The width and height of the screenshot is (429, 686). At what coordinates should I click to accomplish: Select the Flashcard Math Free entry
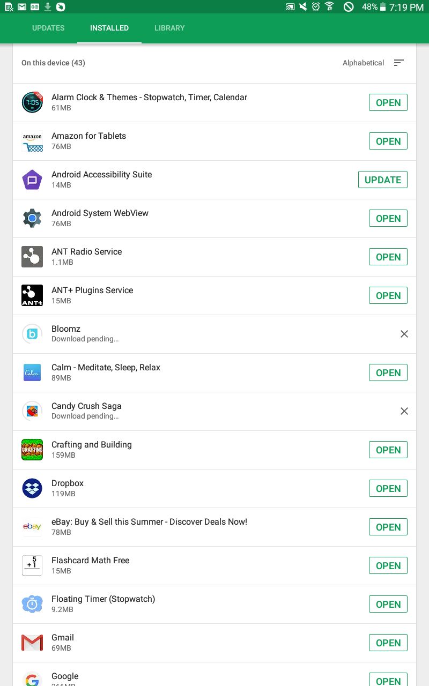pos(214,565)
